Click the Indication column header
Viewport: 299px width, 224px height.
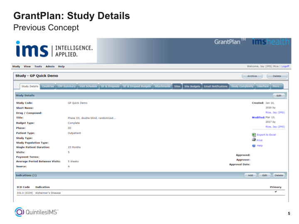point(42,187)
